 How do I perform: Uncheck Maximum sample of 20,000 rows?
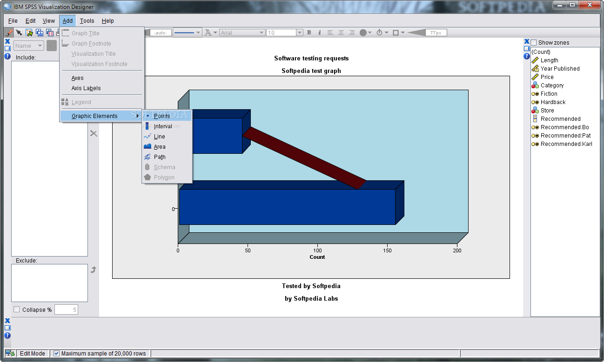[56, 354]
